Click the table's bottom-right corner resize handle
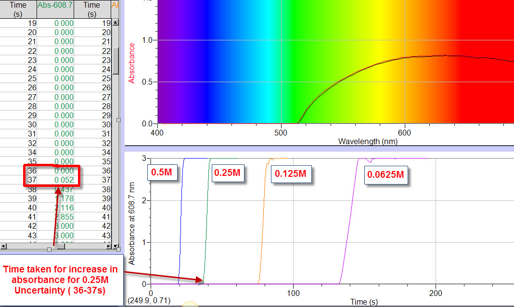This screenshot has height=307, width=514. (119, 249)
